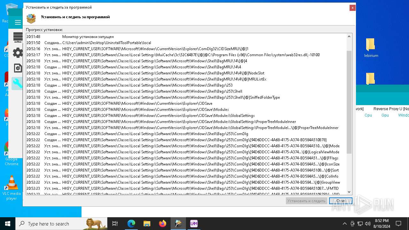Select the server stack sidebar icon
The height and width of the screenshot is (230, 409).
[18, 37]
